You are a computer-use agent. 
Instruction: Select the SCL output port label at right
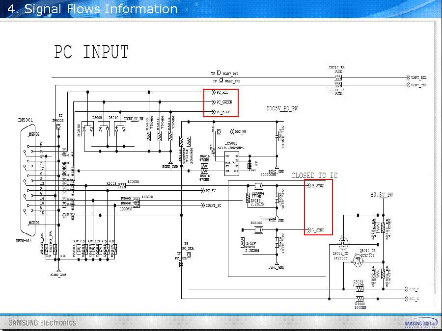point(414,299)
